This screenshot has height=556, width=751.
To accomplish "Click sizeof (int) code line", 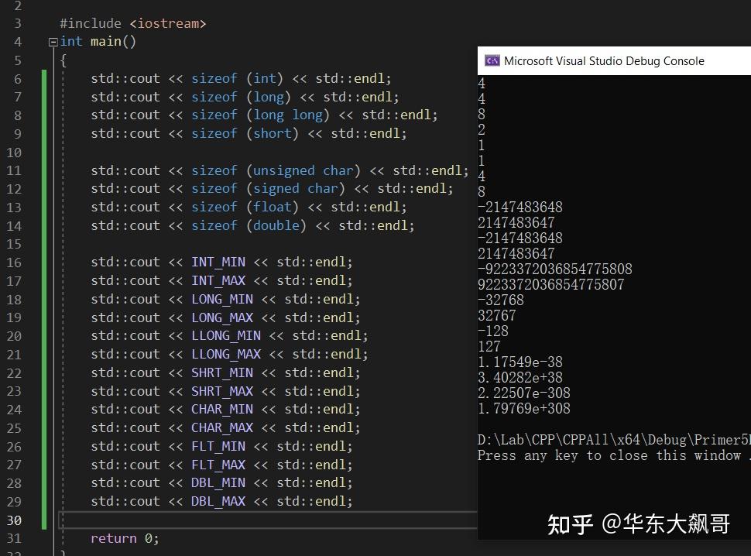I will (241, 78).
